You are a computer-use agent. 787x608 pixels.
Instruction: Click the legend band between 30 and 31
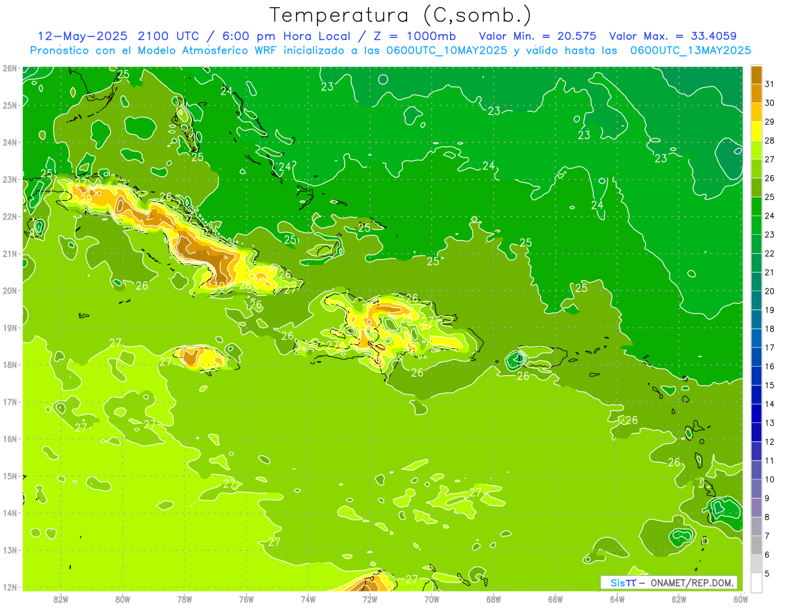[x=756, y=93]
